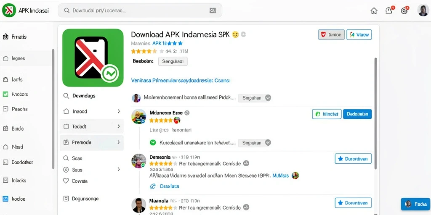Click the red-badged target icon in header
Image resolution: width=431 pixels, height=215 pixels.
click(404, 10)
